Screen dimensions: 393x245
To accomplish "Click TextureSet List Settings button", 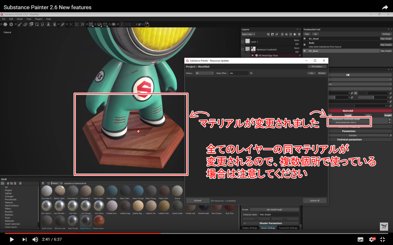I will [386, 34].
